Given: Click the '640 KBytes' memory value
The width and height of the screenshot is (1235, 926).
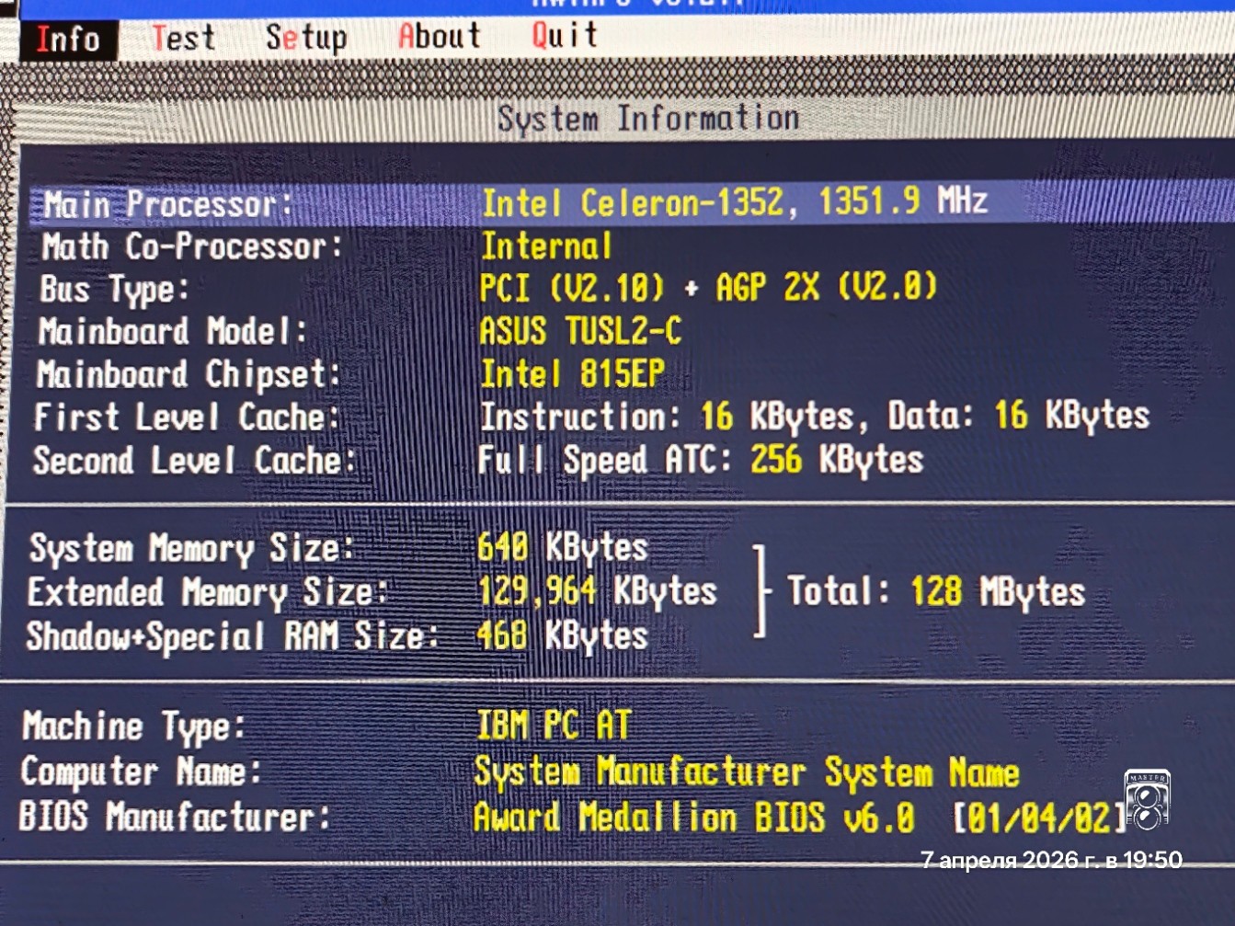Looking at the screenshot, I should (x=562, y=547).
